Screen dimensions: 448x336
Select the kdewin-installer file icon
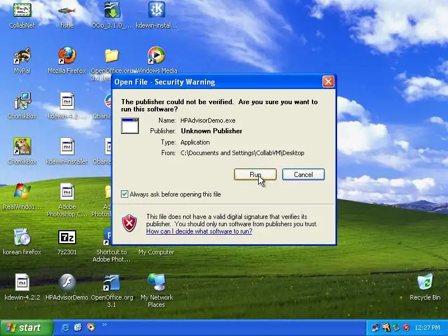coord(67,146)
